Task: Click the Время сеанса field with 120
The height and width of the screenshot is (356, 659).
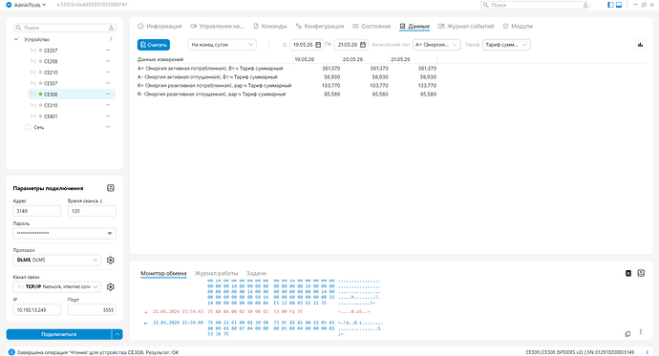Action: click(x=92, y=211)
